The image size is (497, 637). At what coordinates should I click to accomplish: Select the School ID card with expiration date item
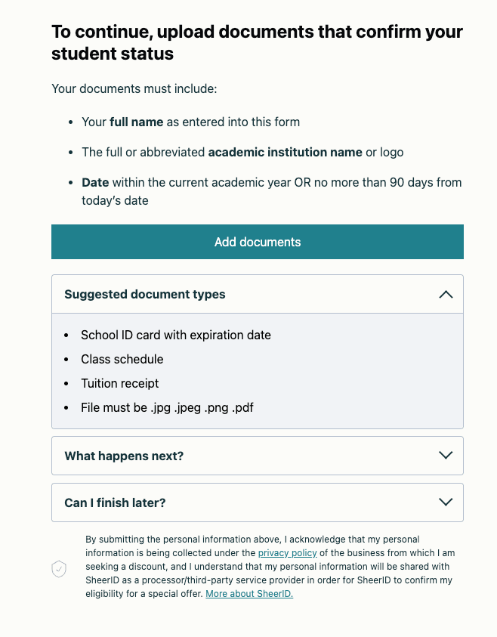[x=176, y=335]
